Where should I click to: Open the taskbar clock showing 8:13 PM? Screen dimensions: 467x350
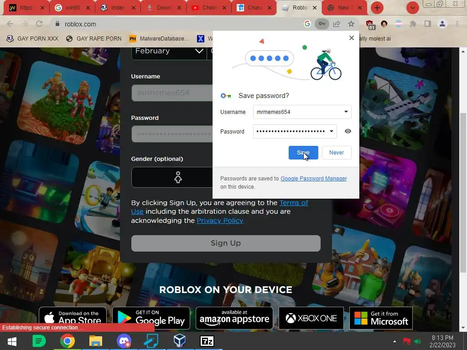(x=442, y=341)
